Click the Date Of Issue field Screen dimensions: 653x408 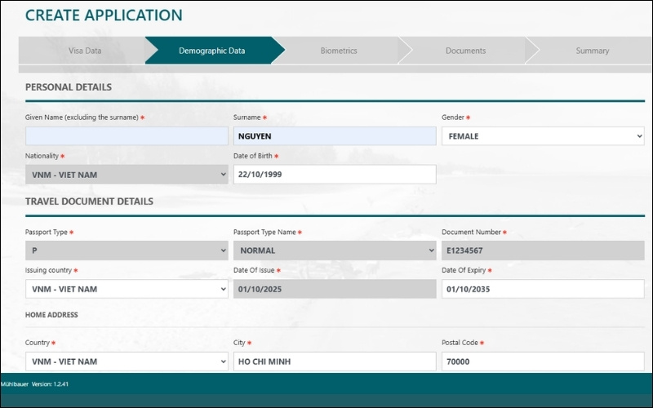point(335,289)
